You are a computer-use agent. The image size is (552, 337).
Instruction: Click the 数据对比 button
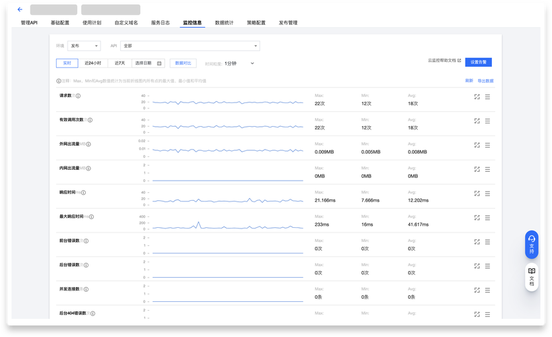click(x=183, y=63)
